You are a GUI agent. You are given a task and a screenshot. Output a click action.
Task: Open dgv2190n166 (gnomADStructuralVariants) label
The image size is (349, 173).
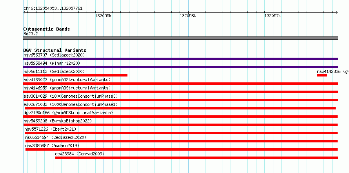(68, 113)
